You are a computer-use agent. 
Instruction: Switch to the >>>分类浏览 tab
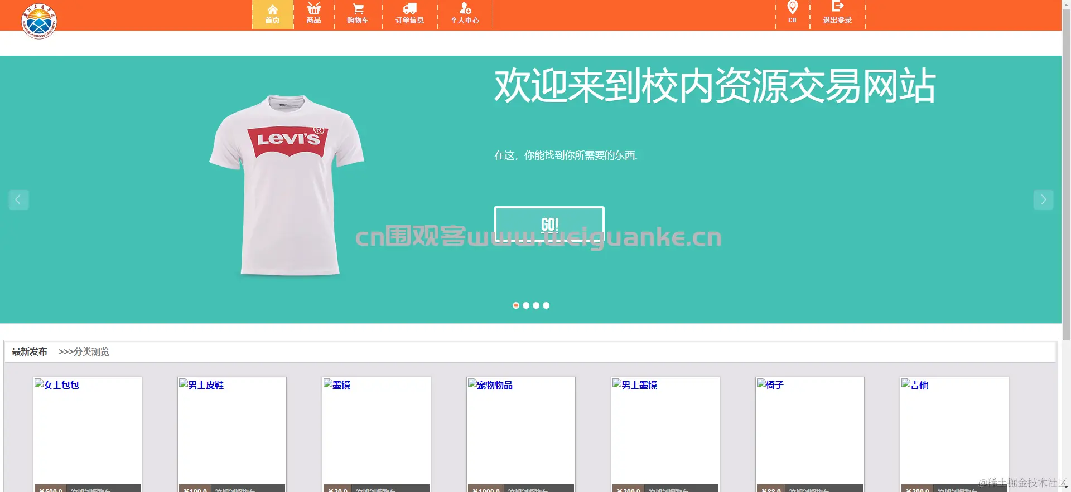[84, 352]
